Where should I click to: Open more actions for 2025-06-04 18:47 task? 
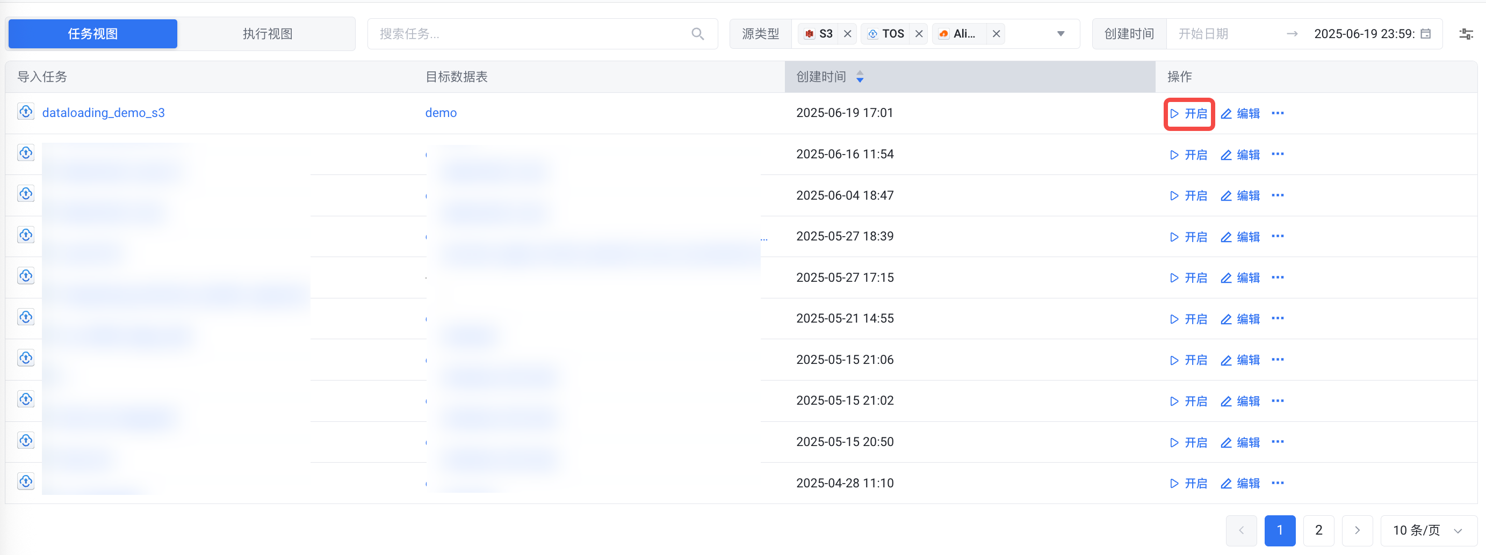click(1278, 195)
